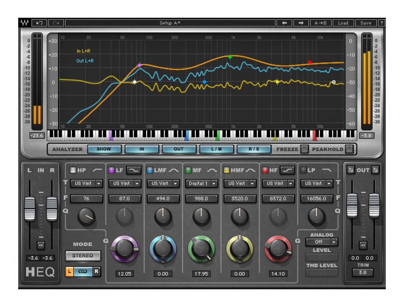The image size is (405, 305).
Task: Go to next preset with right arrow
Action: (301, 23)
